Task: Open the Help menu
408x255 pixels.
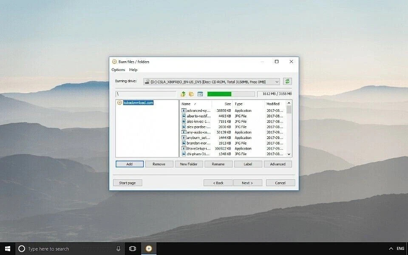Action: (133, 70)
